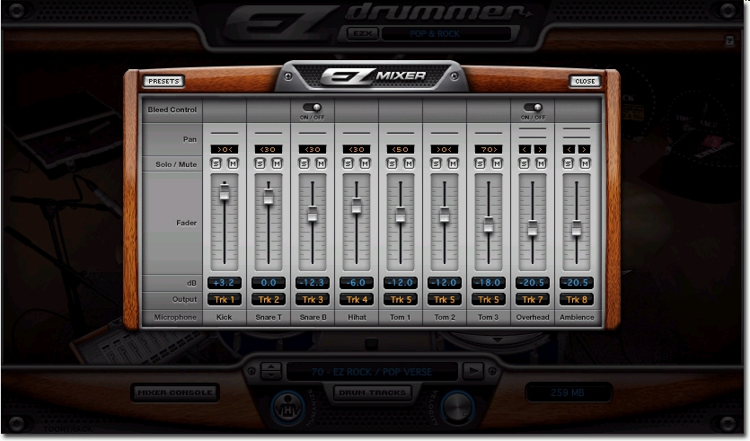
Task: Open the Mixer Console
Action: [175, 392]
